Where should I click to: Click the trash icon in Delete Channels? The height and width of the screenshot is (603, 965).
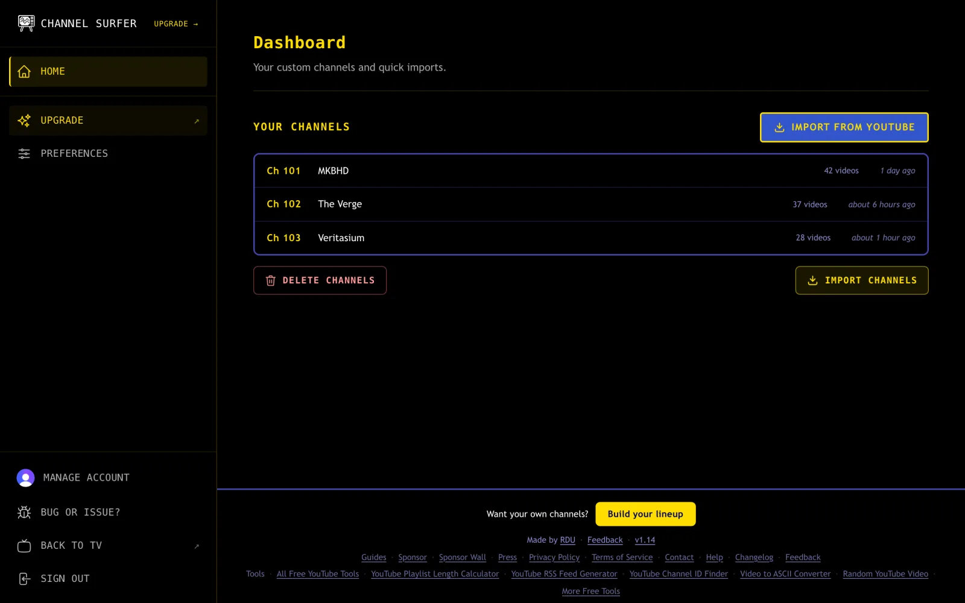point(271,280)
